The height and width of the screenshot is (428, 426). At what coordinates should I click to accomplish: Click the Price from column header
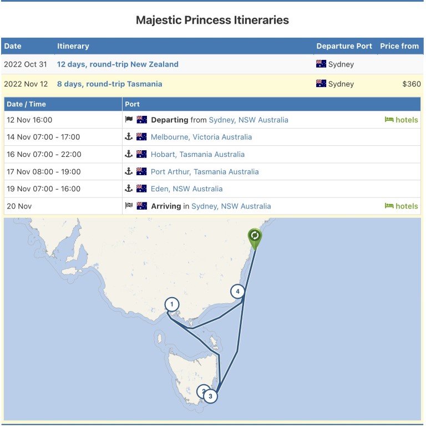point(399,46)
